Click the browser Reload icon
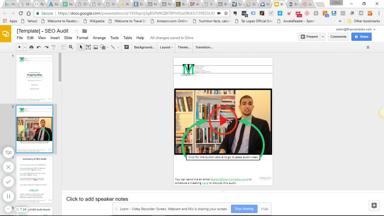This screenshot has width=384, height=216. (x=21, y=13)
